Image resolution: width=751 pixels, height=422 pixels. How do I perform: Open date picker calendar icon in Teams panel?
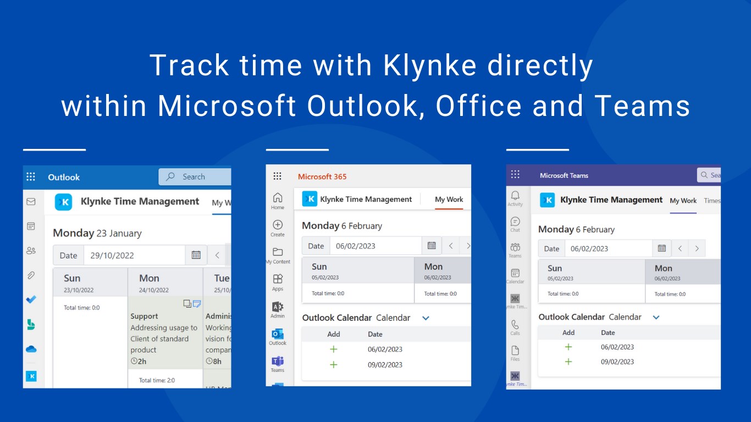[662, 248]
